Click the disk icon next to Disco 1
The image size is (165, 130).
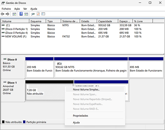click(5, 82)
